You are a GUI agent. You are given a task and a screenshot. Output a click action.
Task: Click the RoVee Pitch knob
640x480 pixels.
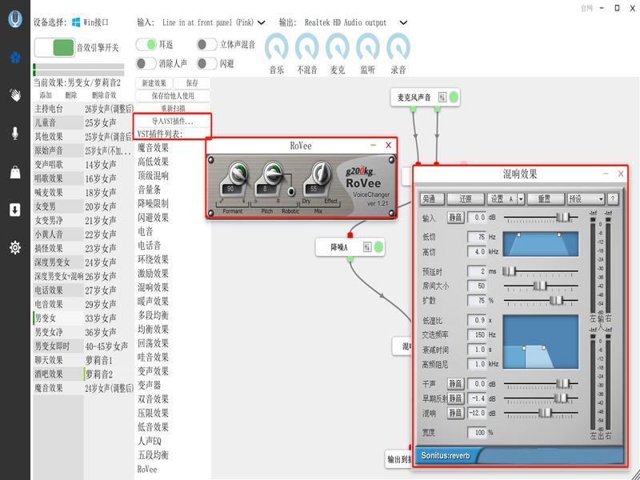tap(272, 173)
